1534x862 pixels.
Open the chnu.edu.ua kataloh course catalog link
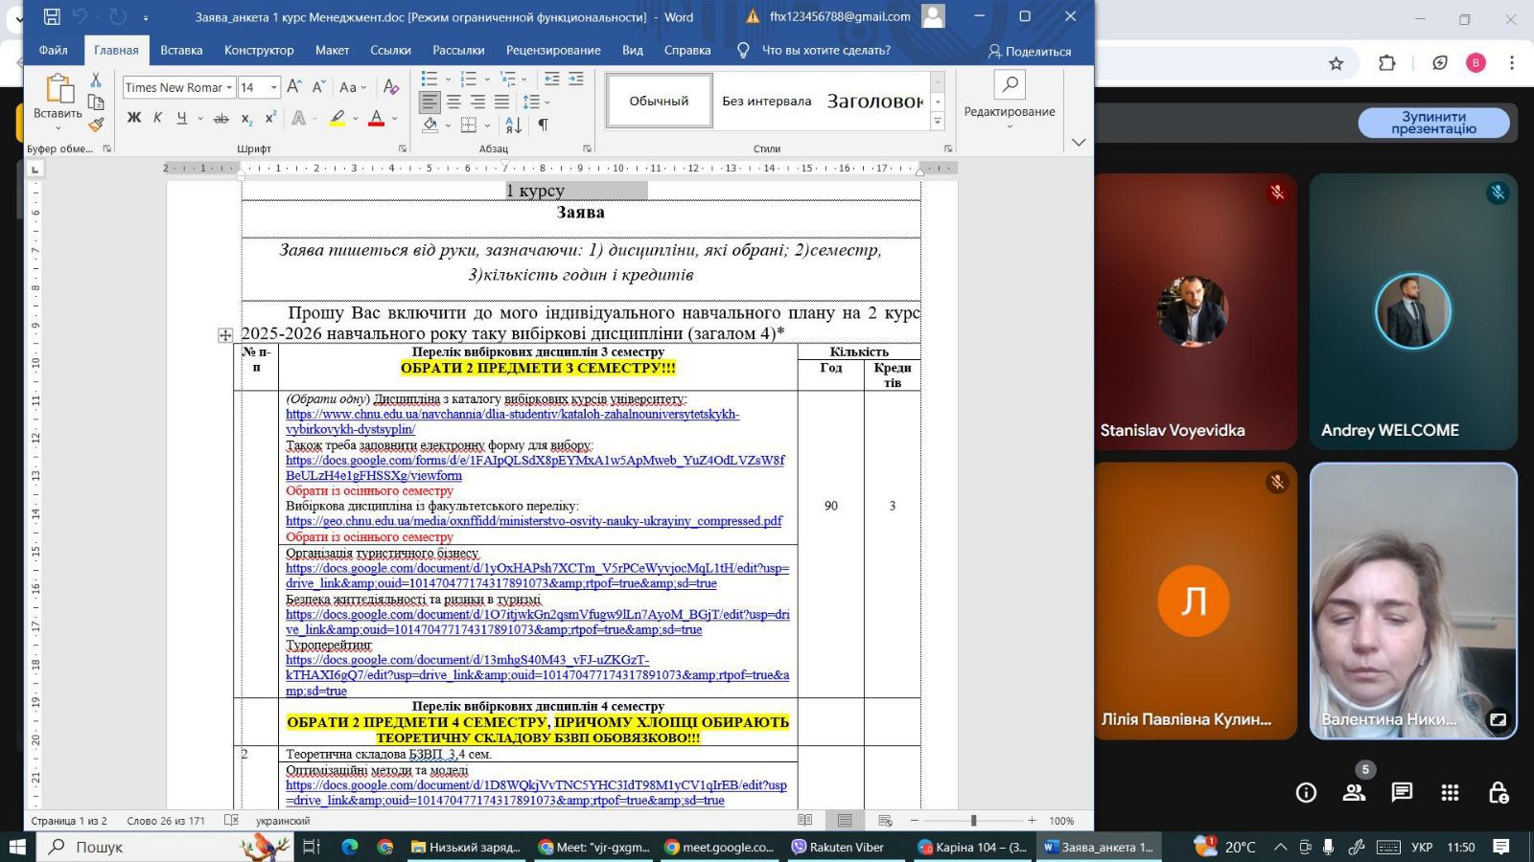(512, 421)
